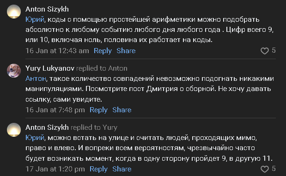Click the 'Юрий' mention in last comment
Screen dimensions: 286x176
(x=35, y=138)
